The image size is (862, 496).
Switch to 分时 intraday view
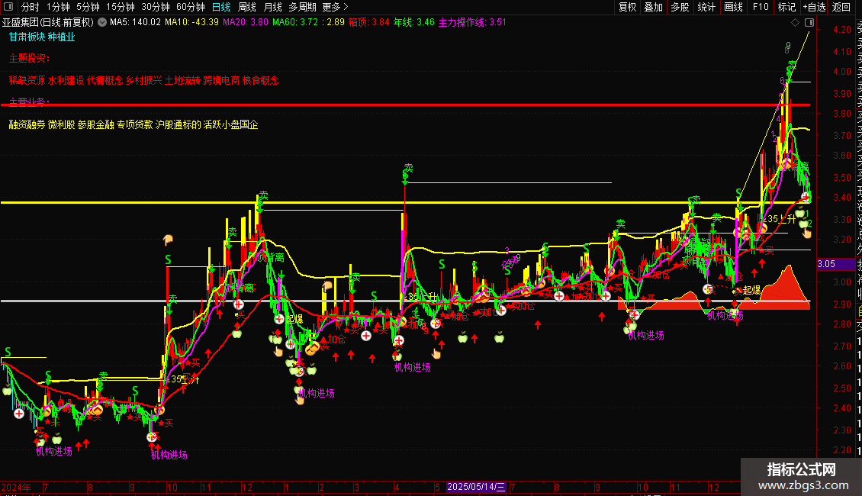coord(31,7)
